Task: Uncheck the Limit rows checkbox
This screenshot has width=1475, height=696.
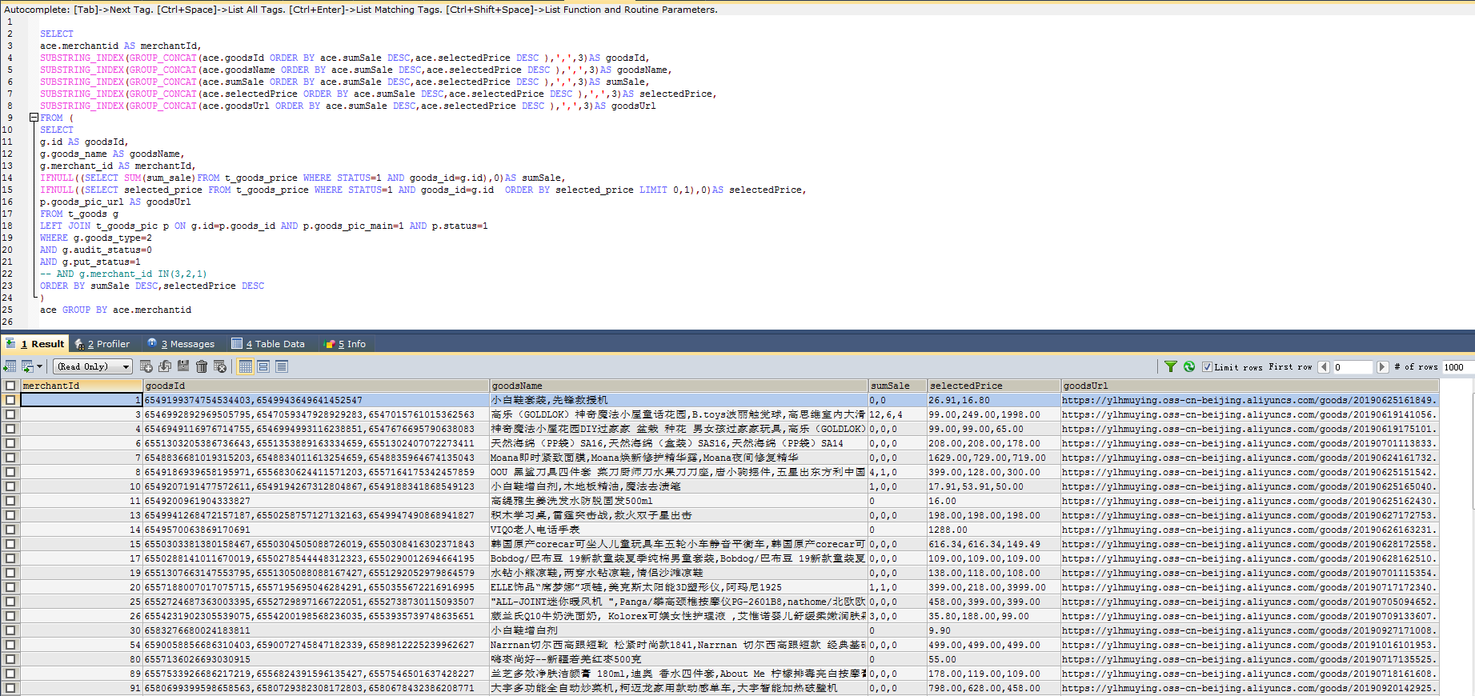Action: 1207,367
